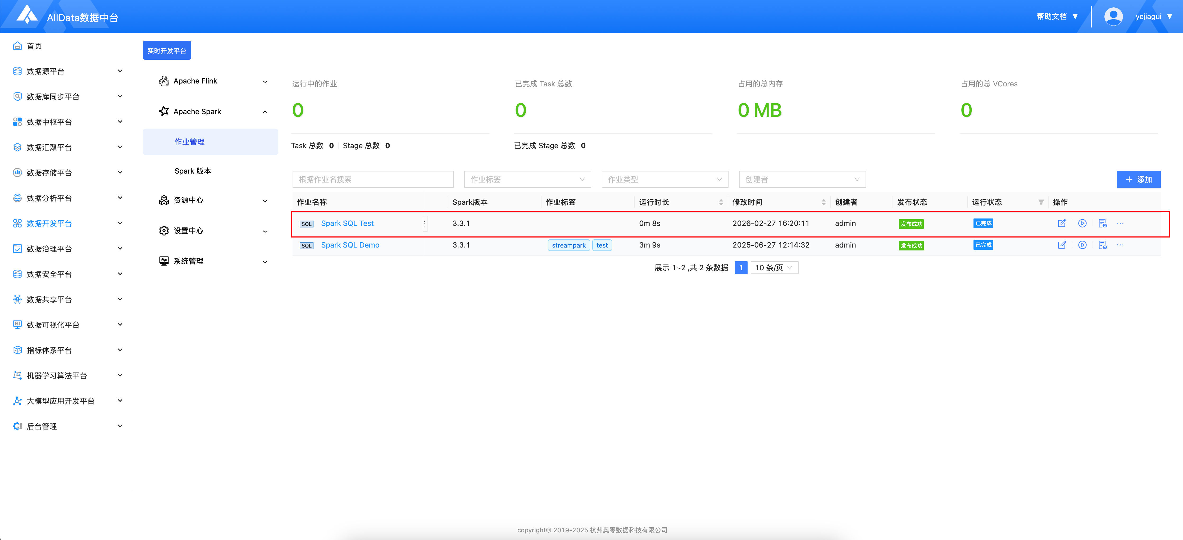Click the job name search field
1183x540 pixels.
(372, 179)
